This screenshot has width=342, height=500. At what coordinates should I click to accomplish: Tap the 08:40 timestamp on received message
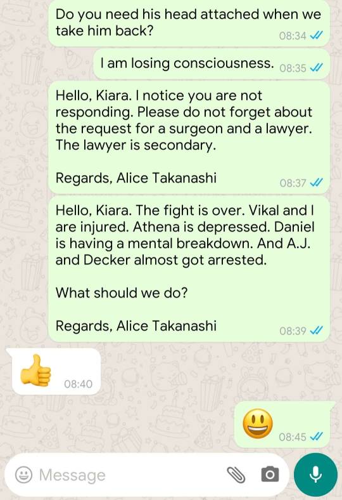point(79,384)
